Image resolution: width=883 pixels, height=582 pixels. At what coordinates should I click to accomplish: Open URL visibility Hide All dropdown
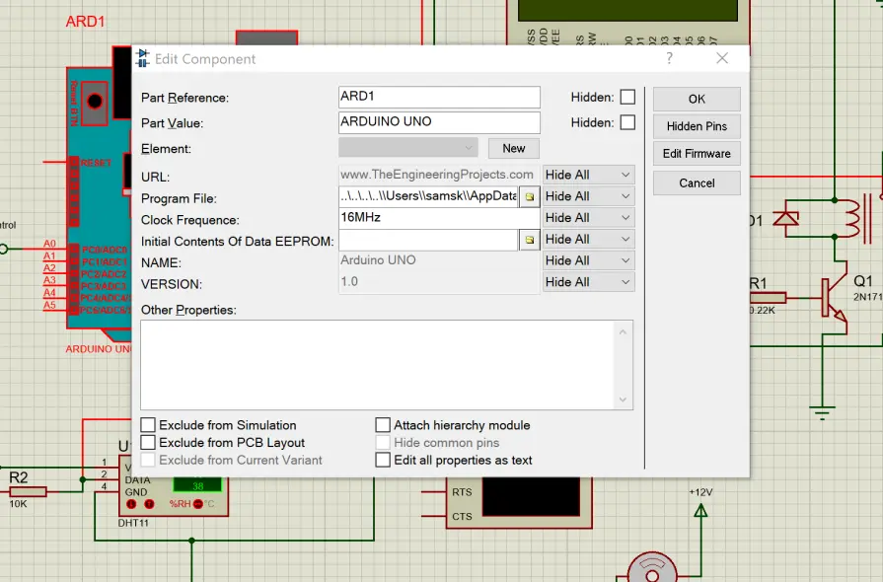(x=588, y=175)
